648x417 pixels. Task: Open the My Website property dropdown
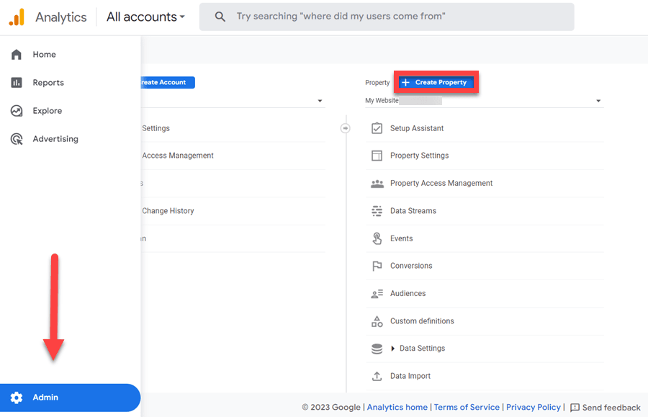point(598,102)
